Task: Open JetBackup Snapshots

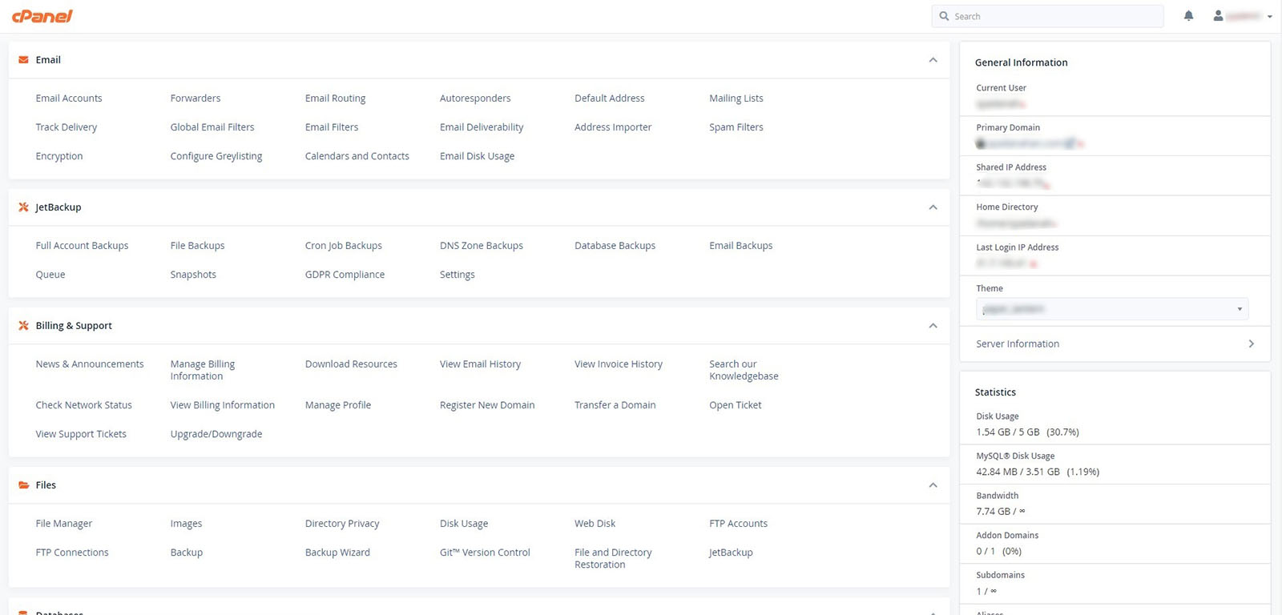Action: (x=193, y=275)
